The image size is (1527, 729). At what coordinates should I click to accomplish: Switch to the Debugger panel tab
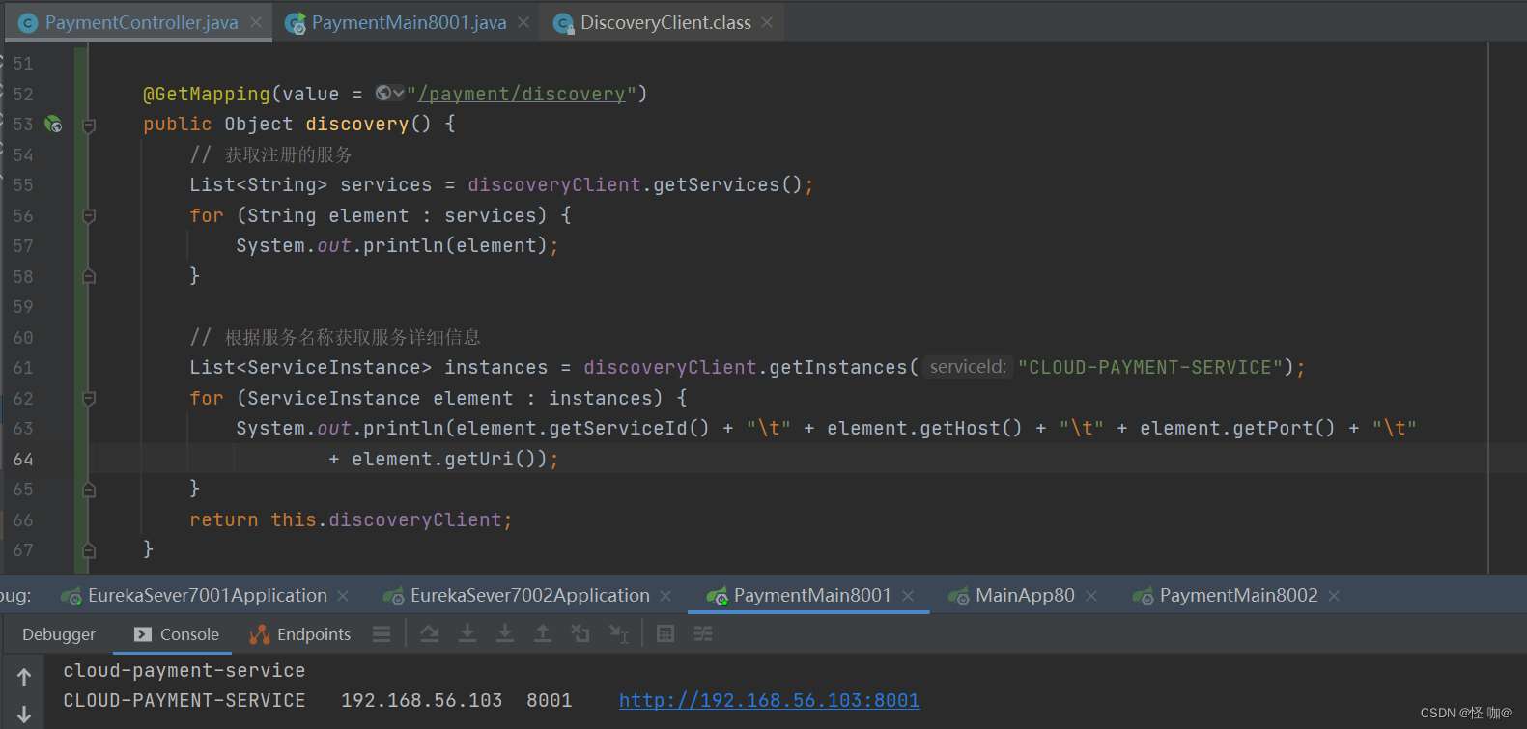click(59, 634)
